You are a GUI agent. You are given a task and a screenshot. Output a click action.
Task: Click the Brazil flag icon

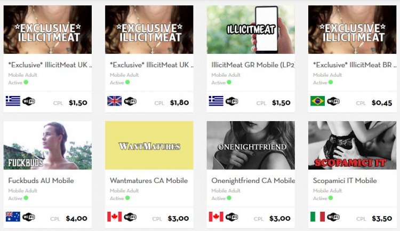[317, 101]
